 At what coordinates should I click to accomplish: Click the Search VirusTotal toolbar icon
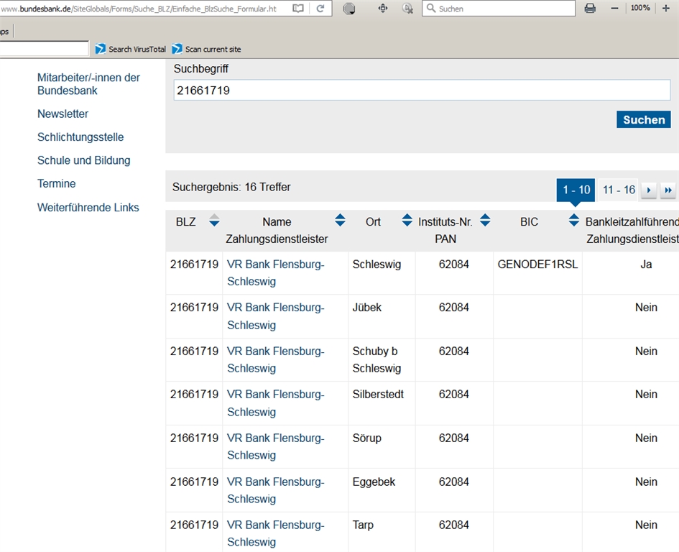[x=101, y=49]
